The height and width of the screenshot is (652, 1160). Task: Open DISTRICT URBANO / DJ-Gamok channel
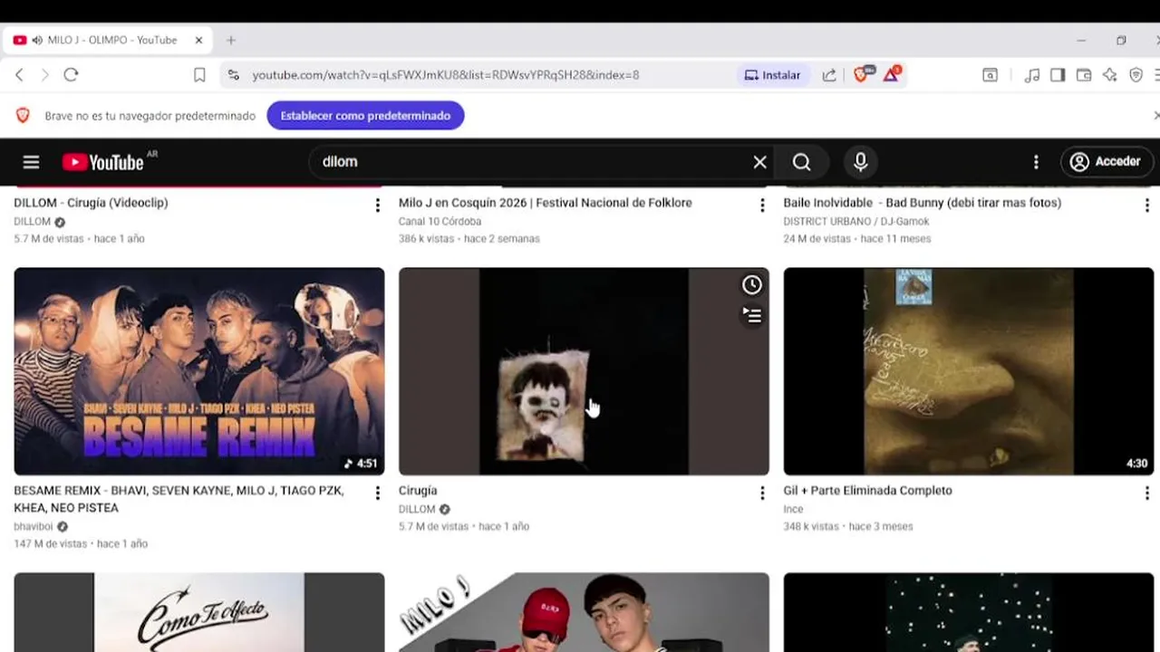pos(856,222)
